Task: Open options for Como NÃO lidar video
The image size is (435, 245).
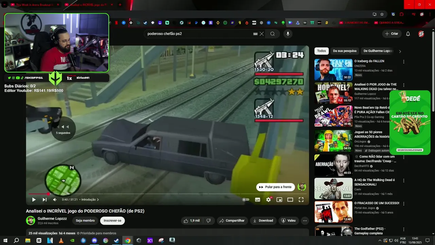Action: (x=404, y=157)
